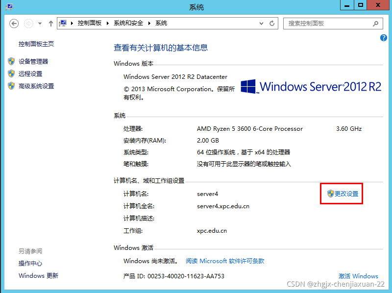Viewport: 392px width, 293px height.
Task: Open 操作中心 under 另请参阅
Action: [30, 264]
